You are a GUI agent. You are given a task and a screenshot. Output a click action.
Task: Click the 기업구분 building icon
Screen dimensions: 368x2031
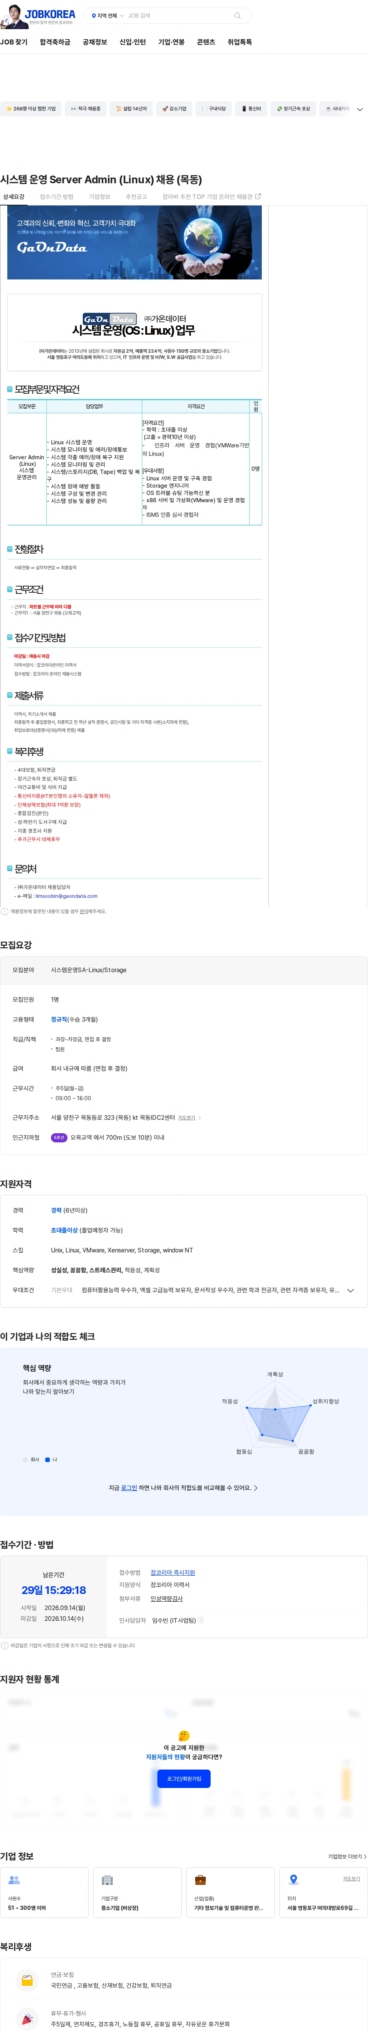pos(107,1880)
